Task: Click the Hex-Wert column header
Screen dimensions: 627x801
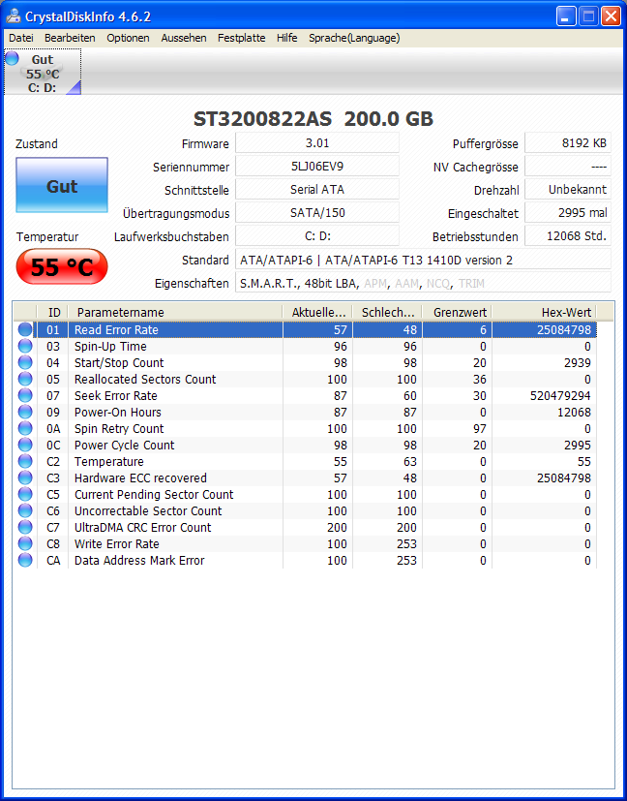Action: pos(545,312)
